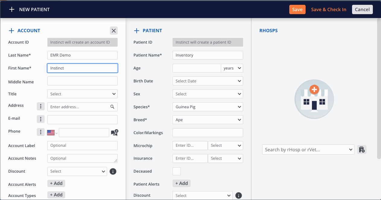
Task: Click the orange Save button
Action: (x=297, y=10)
